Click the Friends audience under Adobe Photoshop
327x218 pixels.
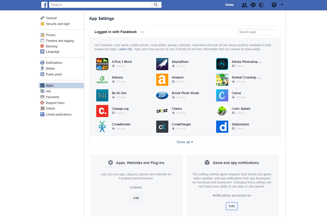238,66
